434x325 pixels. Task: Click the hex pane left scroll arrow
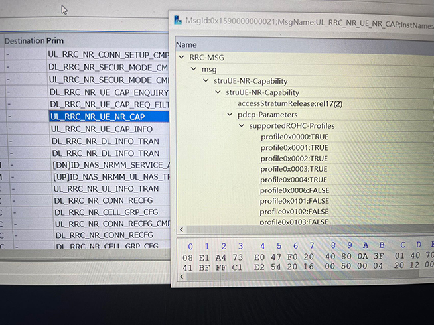pos(182,276)
